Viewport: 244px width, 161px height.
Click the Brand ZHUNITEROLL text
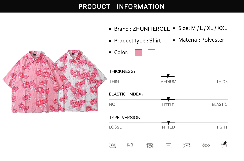coord(142,29)
